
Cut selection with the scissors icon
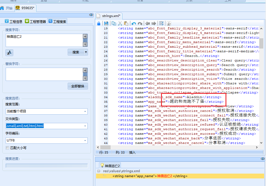point(120,23)
